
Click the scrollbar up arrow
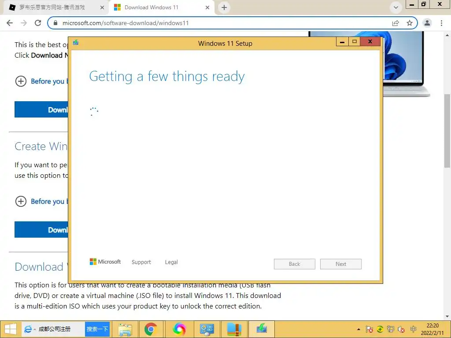(x=447, y=35)
